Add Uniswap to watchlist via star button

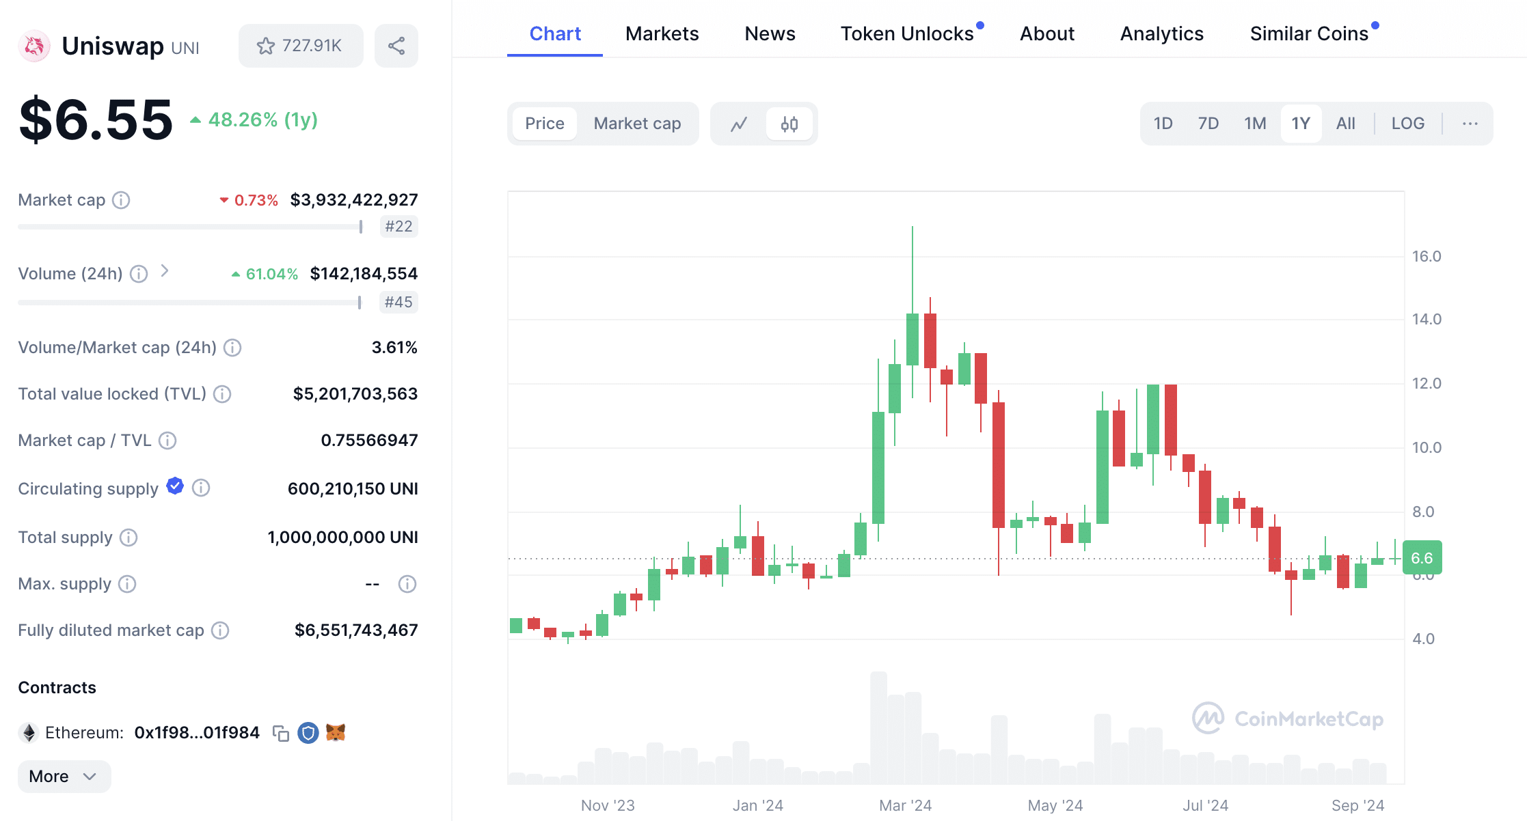[x=300, y=46]
